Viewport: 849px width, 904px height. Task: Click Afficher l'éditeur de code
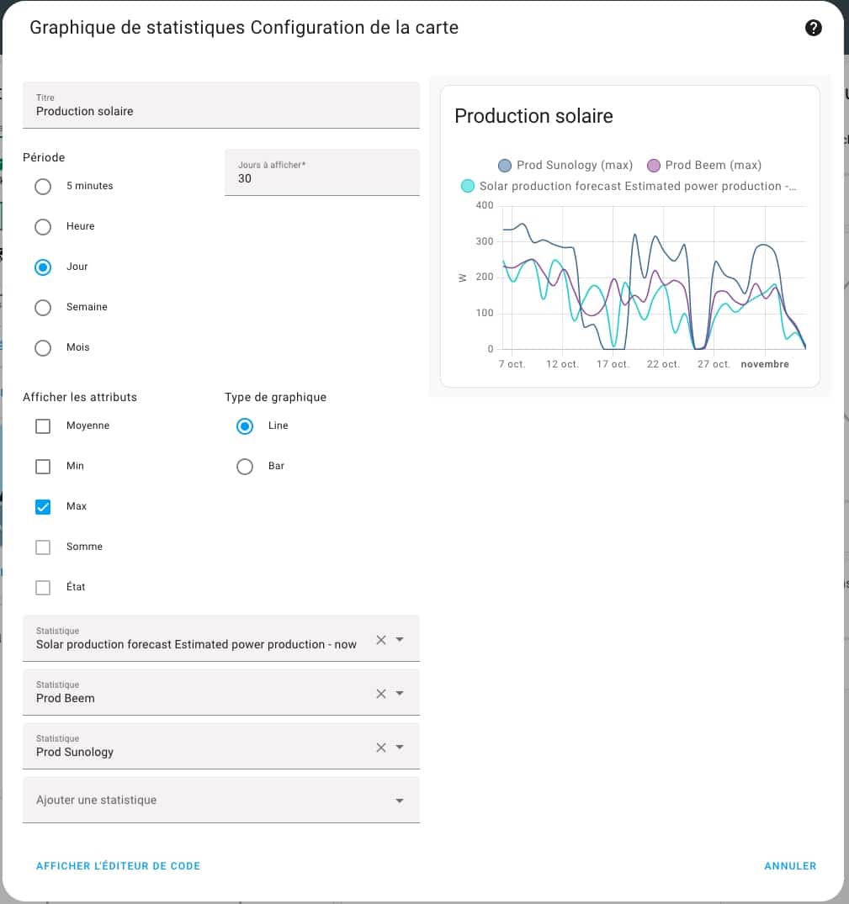click(118, 866)
